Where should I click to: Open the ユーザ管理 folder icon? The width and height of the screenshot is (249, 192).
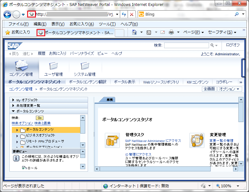(x=54, y=66)
